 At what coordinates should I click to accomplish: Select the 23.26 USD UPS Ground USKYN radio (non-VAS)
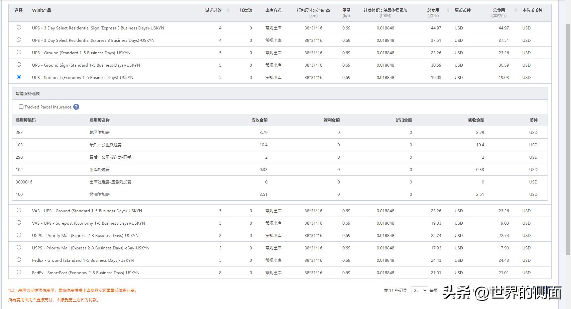click(19, 52)
